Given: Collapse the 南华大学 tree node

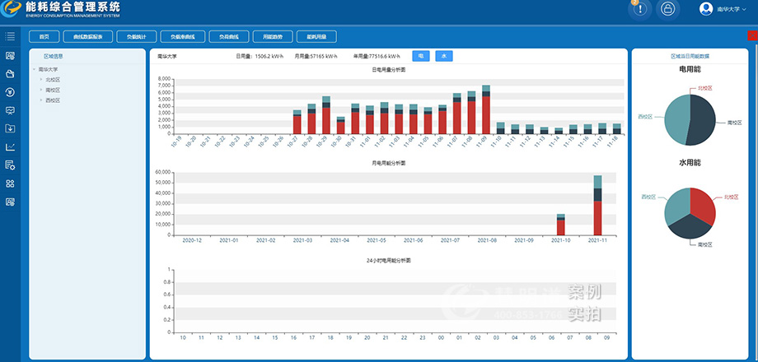Looking at the screenshot, I should click(35, 70).
